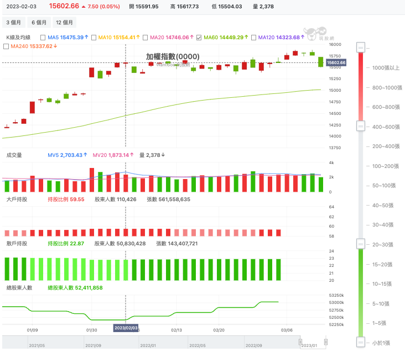Click the 2023/02/03 date marker on the axis
The height and width of the screenshot is (352, 405).
point(126,328)
